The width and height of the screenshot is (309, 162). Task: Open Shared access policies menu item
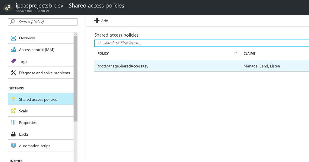click(x=38, y=99)
